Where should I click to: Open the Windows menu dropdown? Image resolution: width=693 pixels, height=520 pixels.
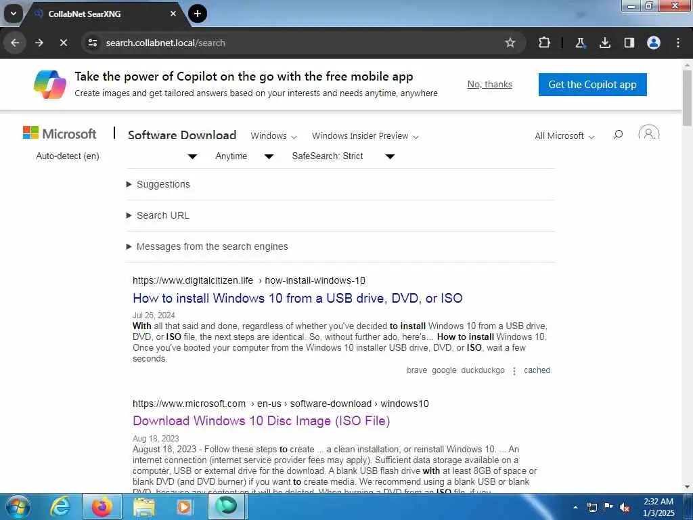[273, 135]
